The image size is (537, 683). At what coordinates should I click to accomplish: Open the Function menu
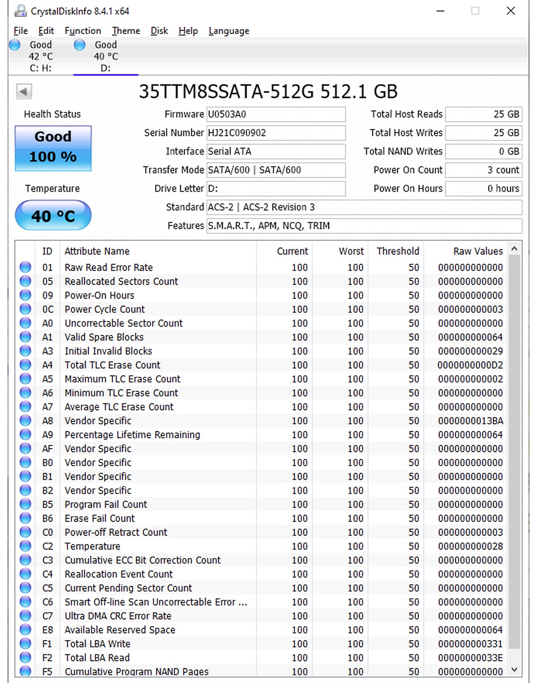(83, 31)
